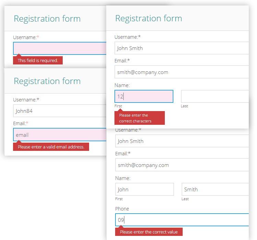Click the "This field is required." error tooltip
Image resolution: width=257 pixels, height=240 pixels.
pos(38,60)
